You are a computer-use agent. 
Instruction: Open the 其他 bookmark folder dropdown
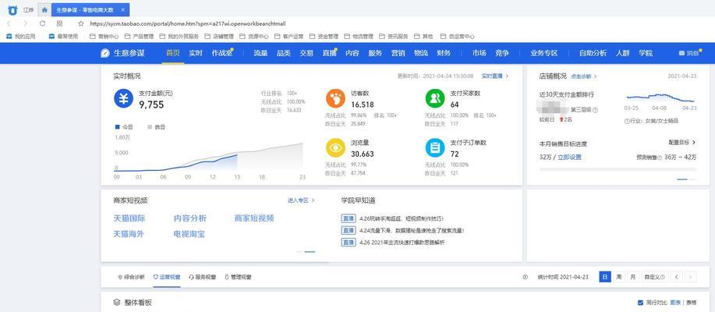click(x=423, y=36)
